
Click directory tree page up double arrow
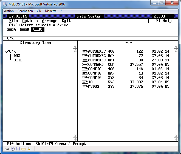(75, 50)
